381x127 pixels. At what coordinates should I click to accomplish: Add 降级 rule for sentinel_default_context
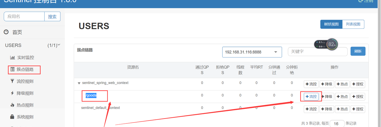pos(327,109)
